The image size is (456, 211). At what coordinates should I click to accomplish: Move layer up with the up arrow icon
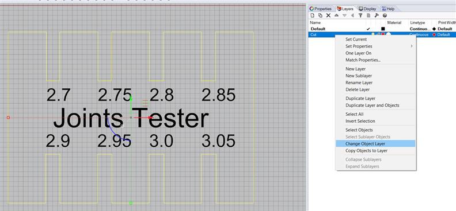tap(336, 15)
